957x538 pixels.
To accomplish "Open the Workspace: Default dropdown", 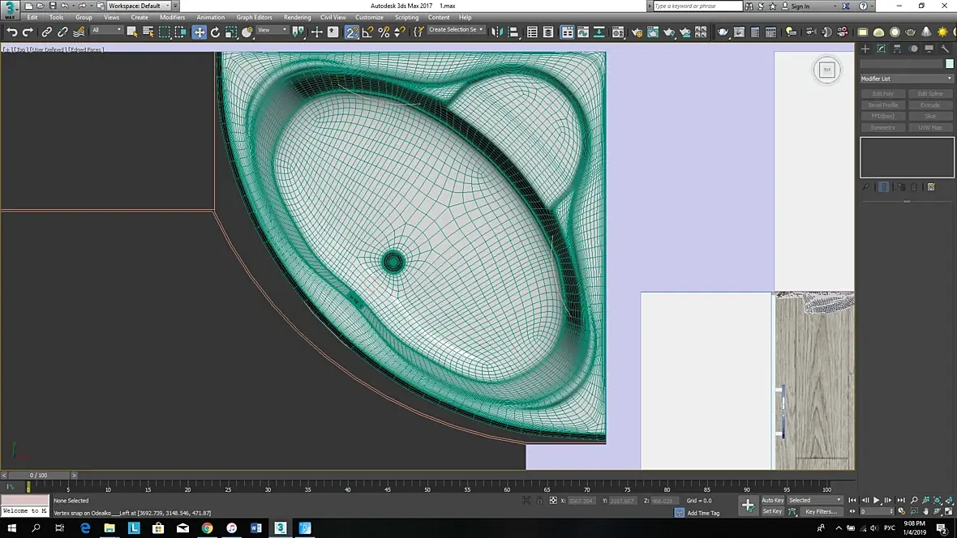I will click(139, 6).
